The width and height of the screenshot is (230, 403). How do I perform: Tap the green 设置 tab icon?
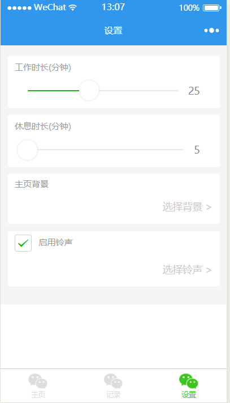(x=189, y=381)
